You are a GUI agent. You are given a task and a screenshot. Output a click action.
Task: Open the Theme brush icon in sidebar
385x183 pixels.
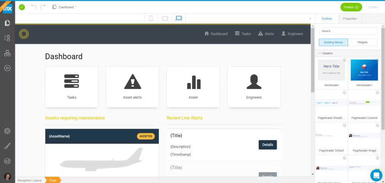(x=7, y=146)
